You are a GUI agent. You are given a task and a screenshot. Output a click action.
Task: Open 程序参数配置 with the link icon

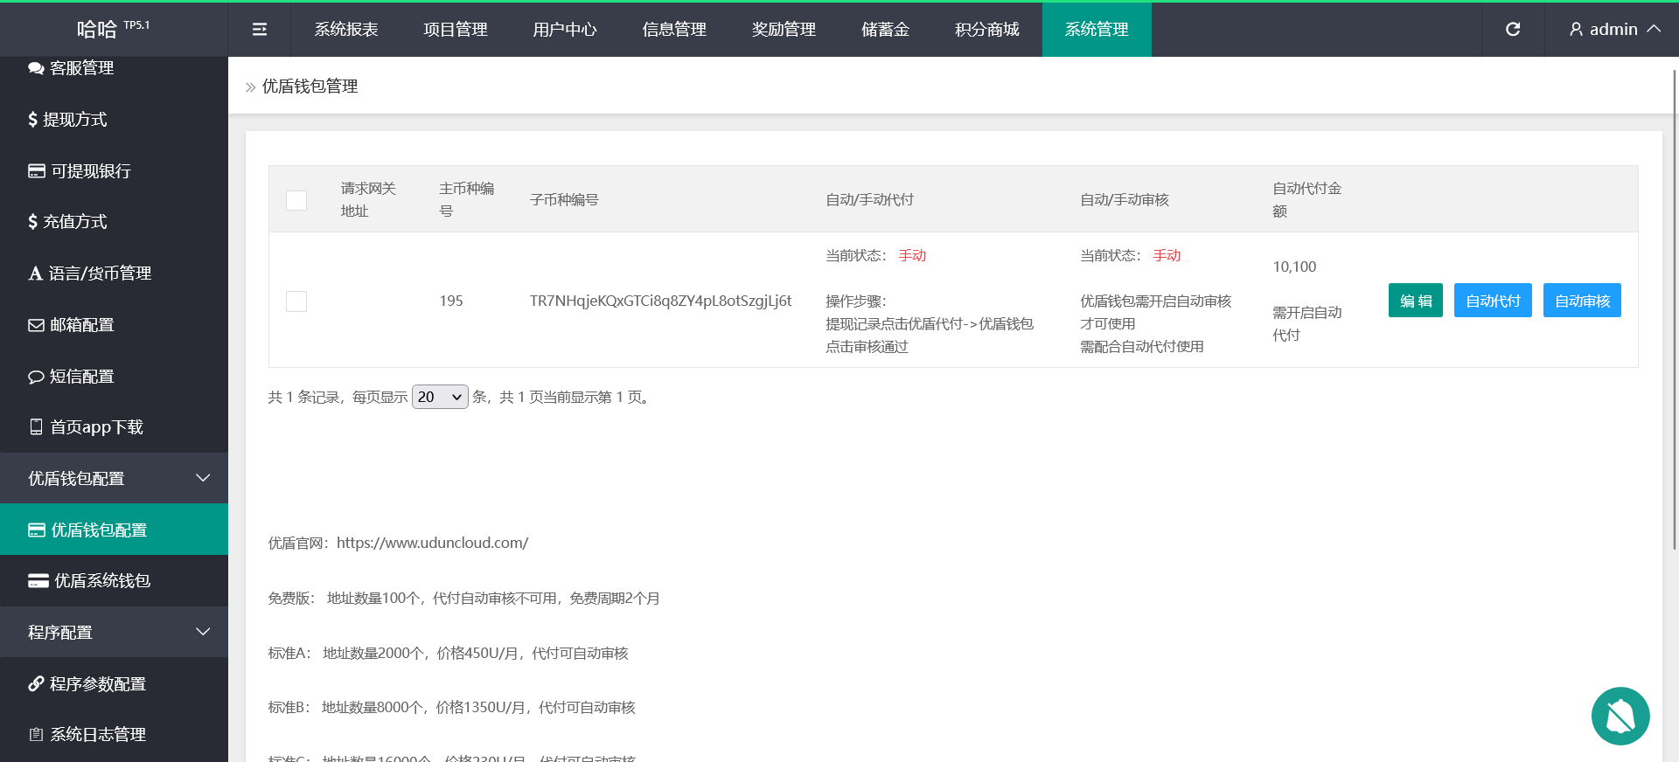[x=87, y=684]
